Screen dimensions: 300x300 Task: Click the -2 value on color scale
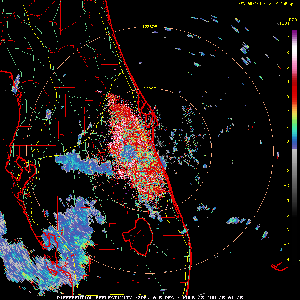(x=286, y=171)
